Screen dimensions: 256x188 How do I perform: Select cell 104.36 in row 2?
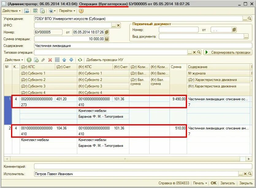point(66,128)
